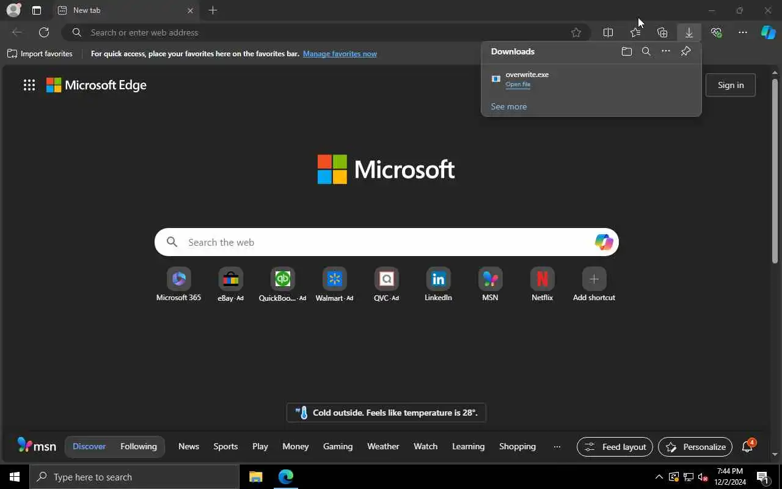Open the app launcher grid icon
This screenshot has height=489, width=782.
(x=29, y=85)
